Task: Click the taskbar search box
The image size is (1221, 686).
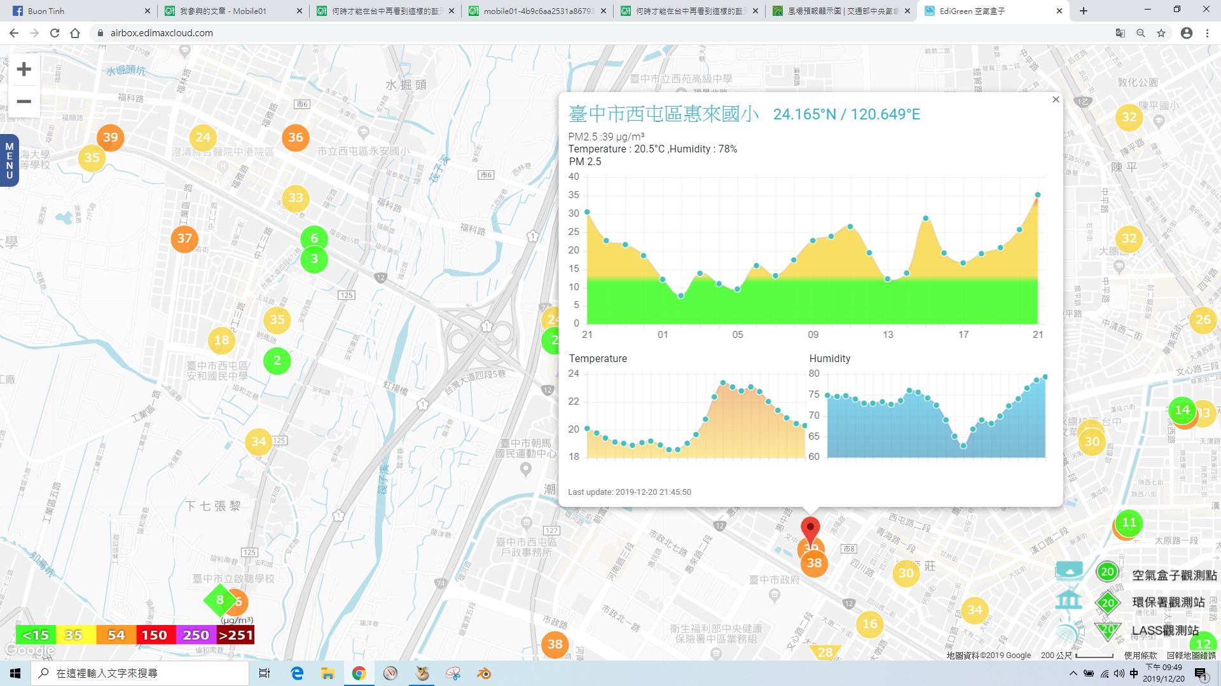Action: pyautogui.click(x=140, y=673)
